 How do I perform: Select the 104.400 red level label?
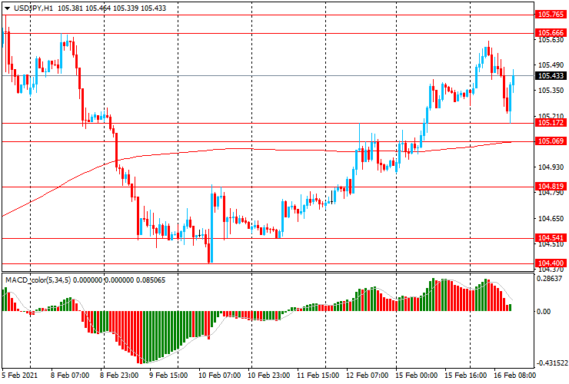[x=551, y=263]
